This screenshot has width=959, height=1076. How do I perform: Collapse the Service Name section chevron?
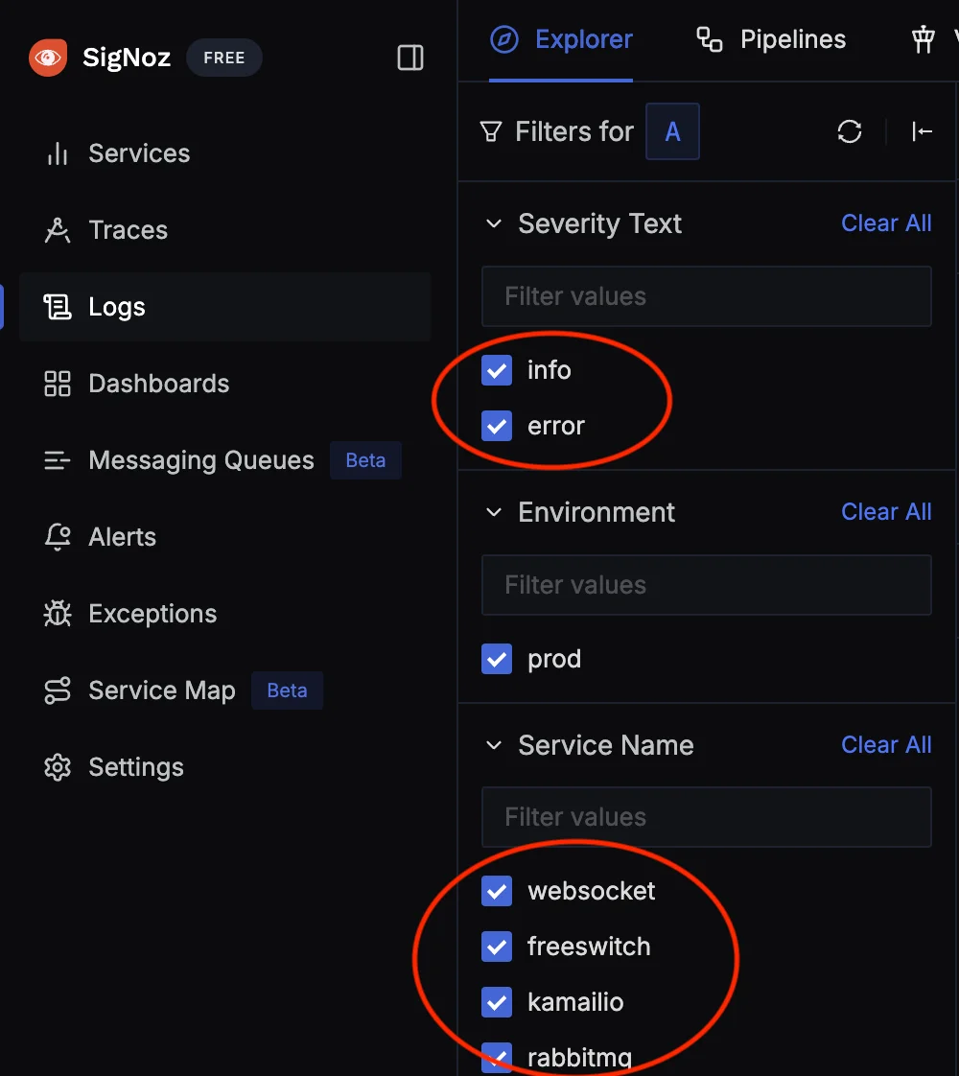coord(494,745)
